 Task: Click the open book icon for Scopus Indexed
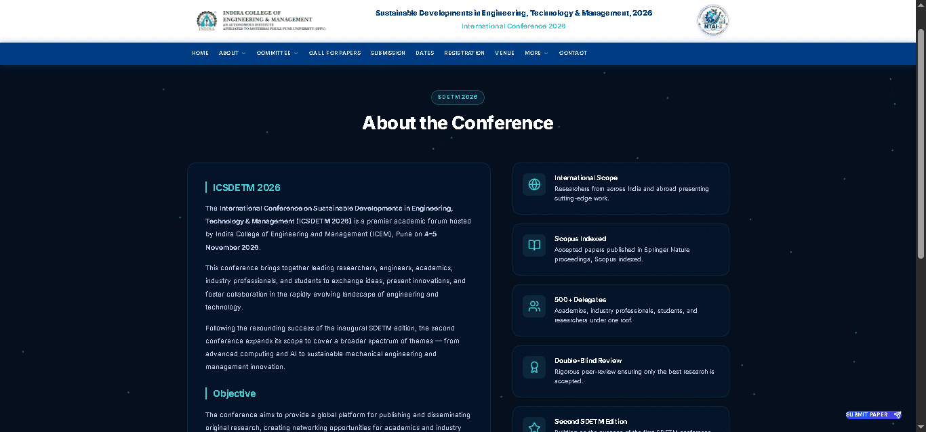pos(534,245)
